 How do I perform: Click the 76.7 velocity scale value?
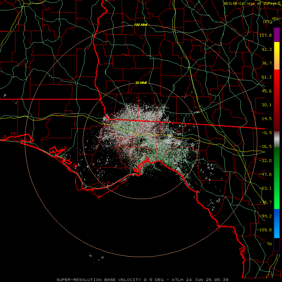click(x=267, y=63)
